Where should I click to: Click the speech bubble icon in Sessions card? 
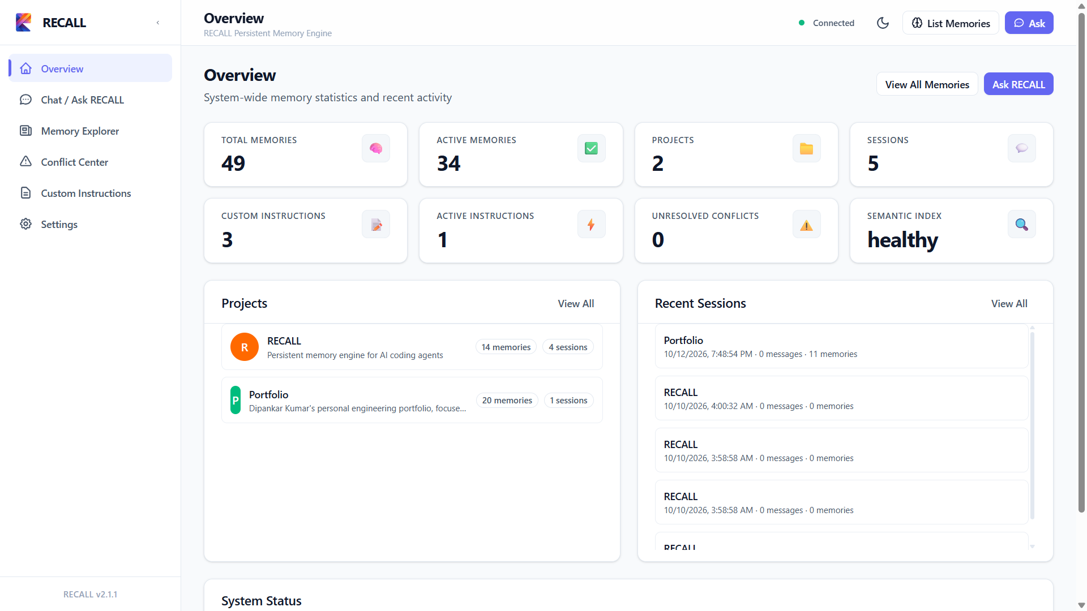[1022, 148]
